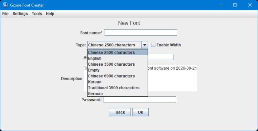Open the File menu
Image resolution: width=258 pixels, height=131 pixels.
click(5, 14)
